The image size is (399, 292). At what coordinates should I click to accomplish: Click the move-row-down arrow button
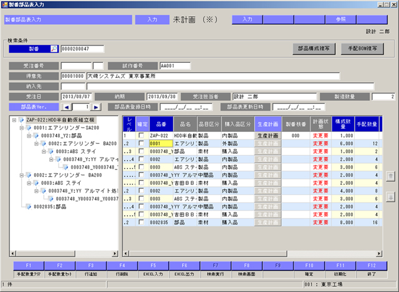pyautogui.click(x=390, y=197)
